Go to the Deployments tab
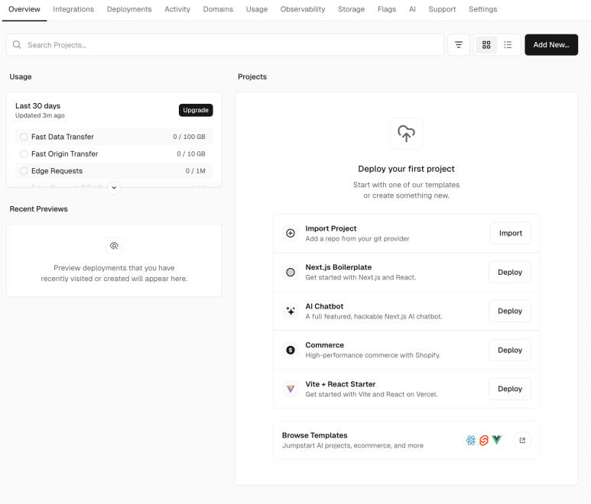591x504 pixels. [129, 9]
